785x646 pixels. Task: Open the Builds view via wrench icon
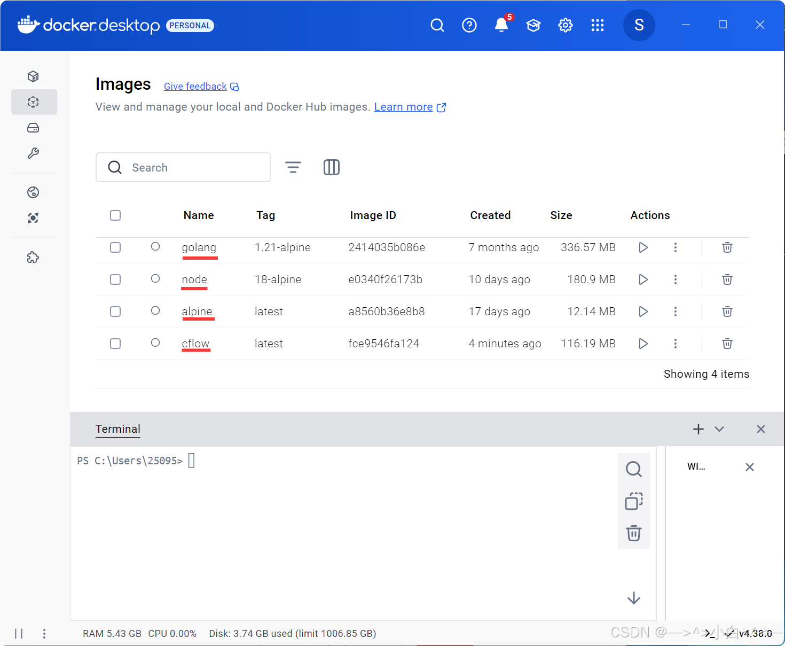point(33,153)
